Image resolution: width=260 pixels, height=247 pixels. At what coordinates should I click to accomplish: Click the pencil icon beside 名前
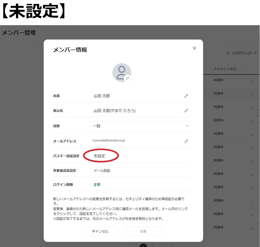click(186, 96)
